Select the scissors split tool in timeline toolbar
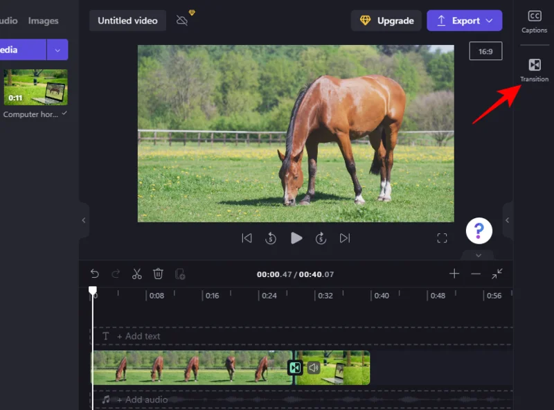554x410 pixels. 136,274
